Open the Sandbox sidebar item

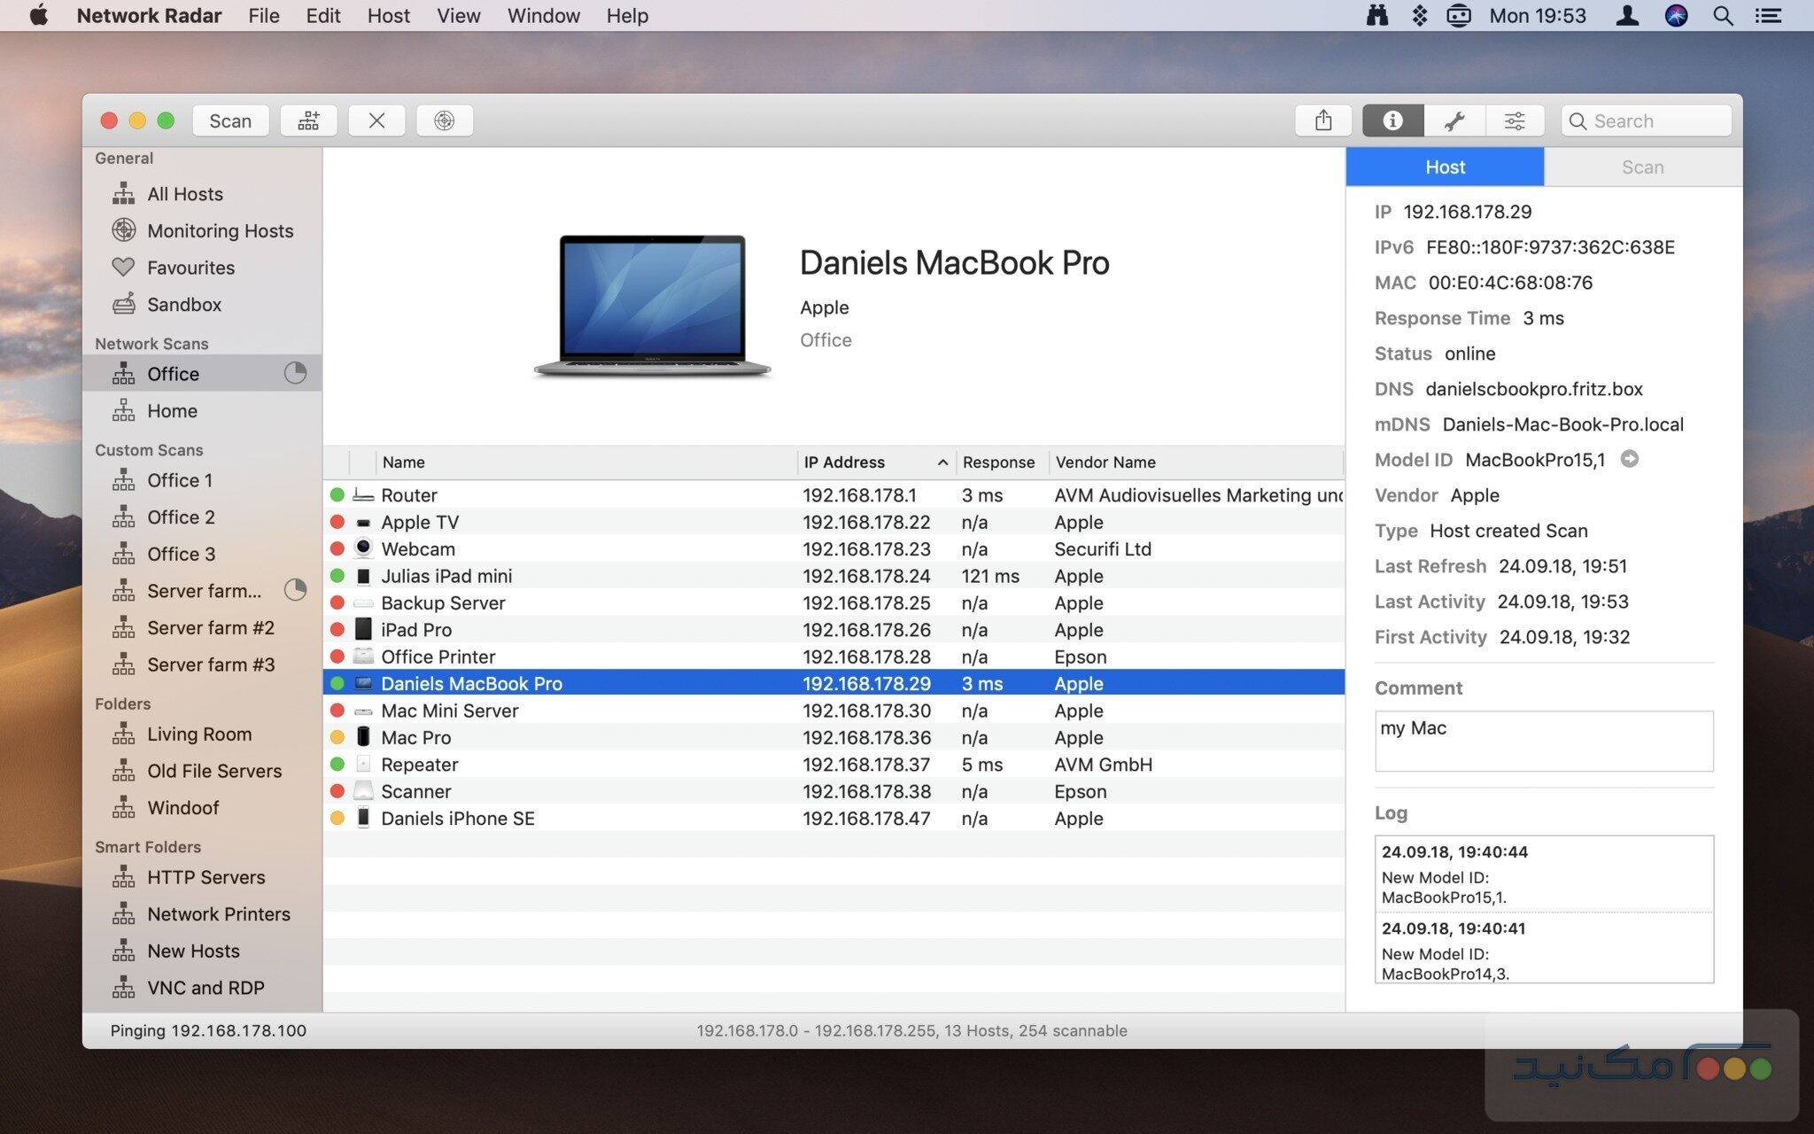click(184, 305)
